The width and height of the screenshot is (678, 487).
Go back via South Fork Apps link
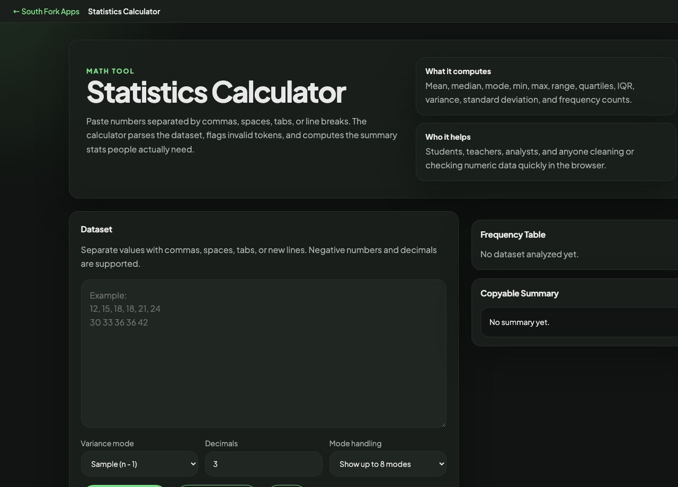click(46, 11)
